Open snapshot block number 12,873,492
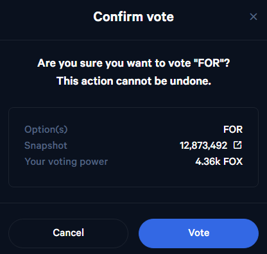 click(x=203, y=146)
